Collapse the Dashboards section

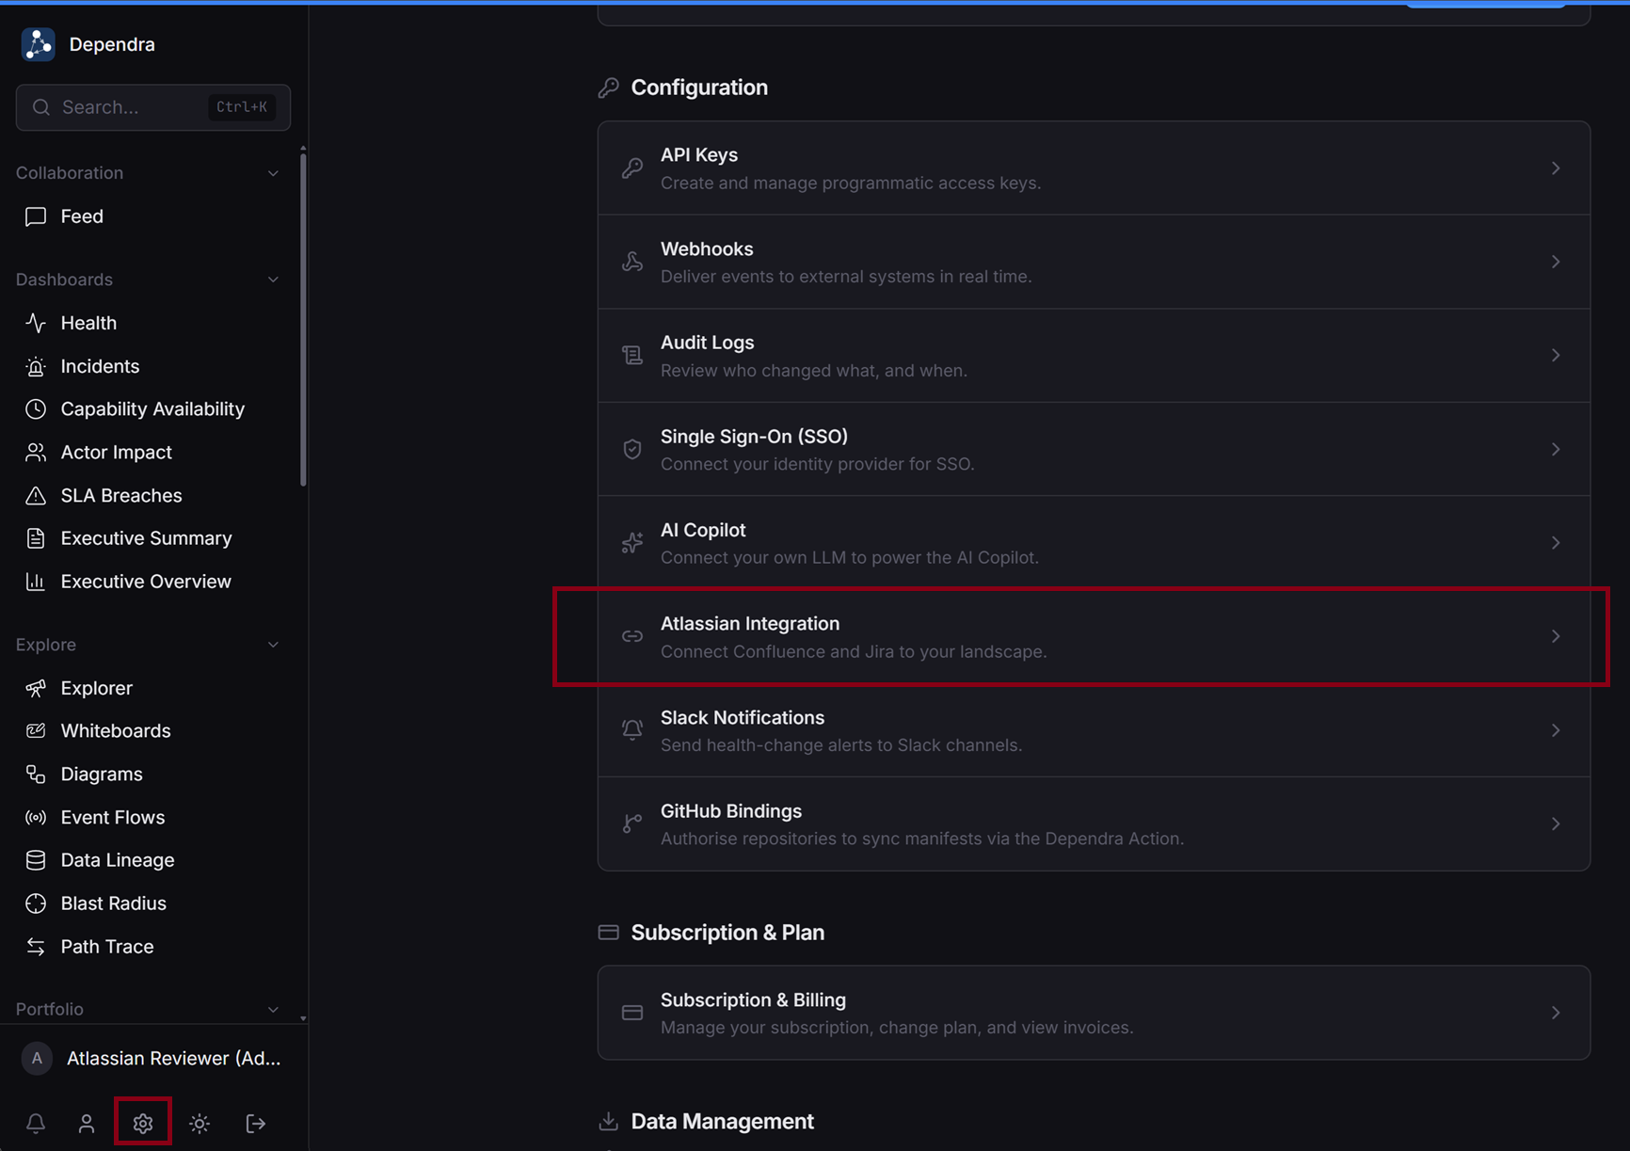pyautogui.click(x=273, y=280)
